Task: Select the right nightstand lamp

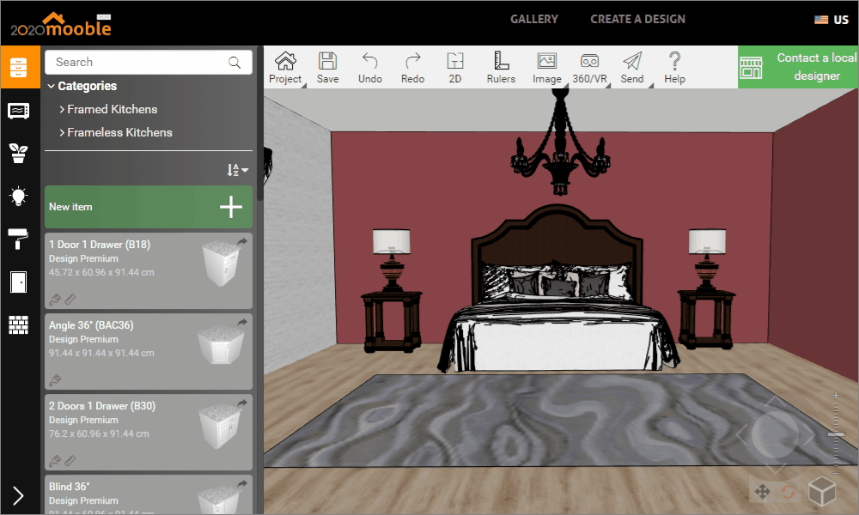Action: point(707,258)
